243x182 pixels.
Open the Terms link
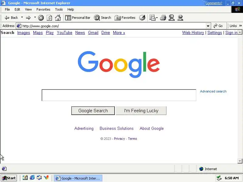pos(132,139)
